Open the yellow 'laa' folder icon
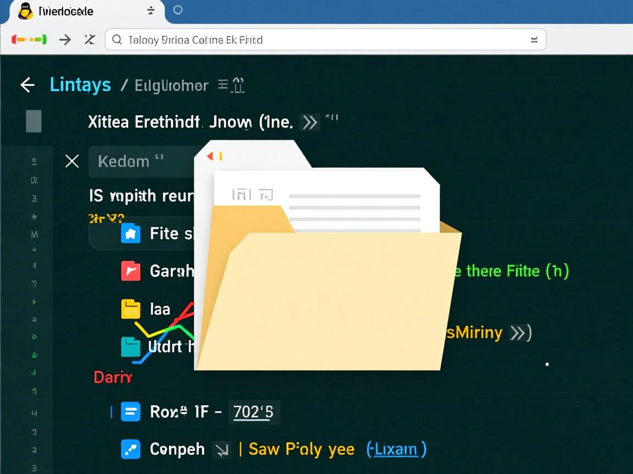 (x=130, y=308)
